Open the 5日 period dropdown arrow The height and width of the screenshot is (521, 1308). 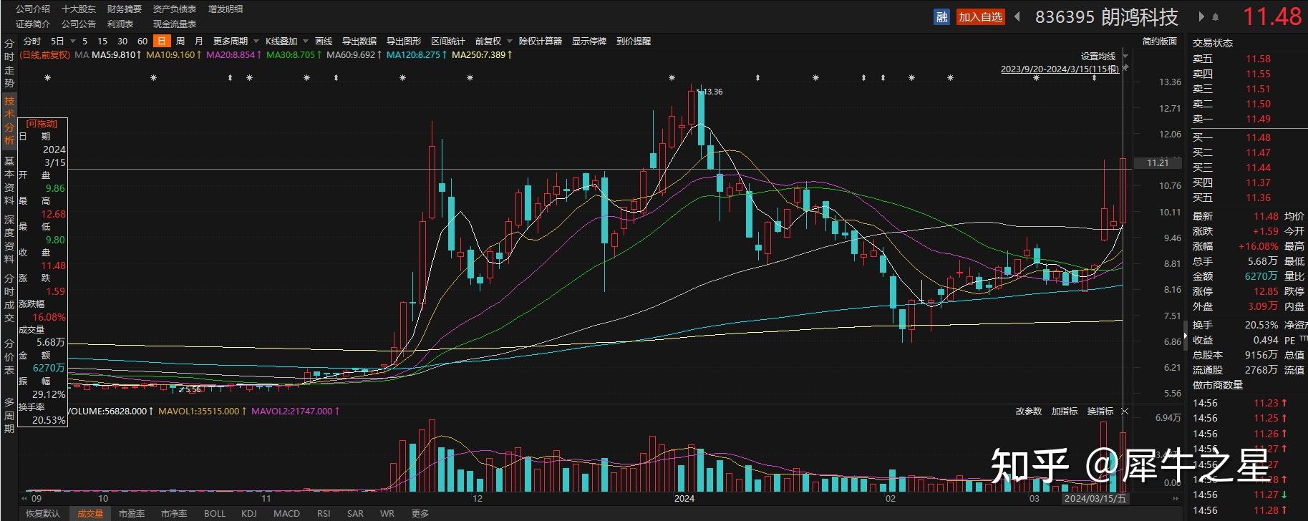(x=72, y=42)
